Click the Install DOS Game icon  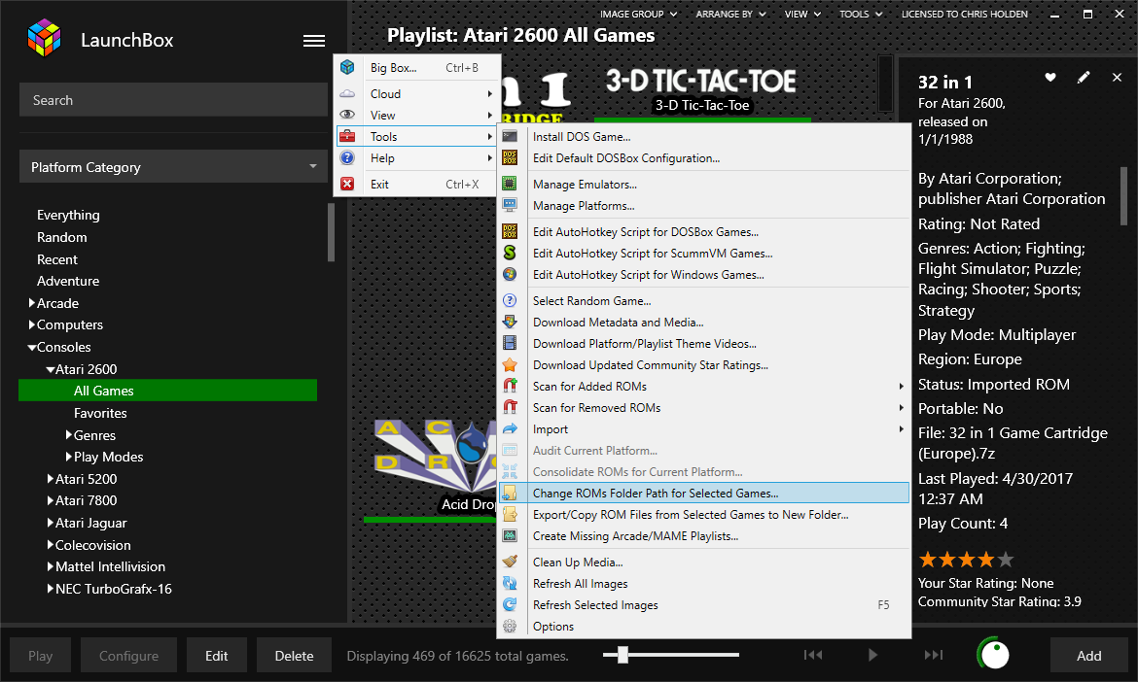coord(511,136)
